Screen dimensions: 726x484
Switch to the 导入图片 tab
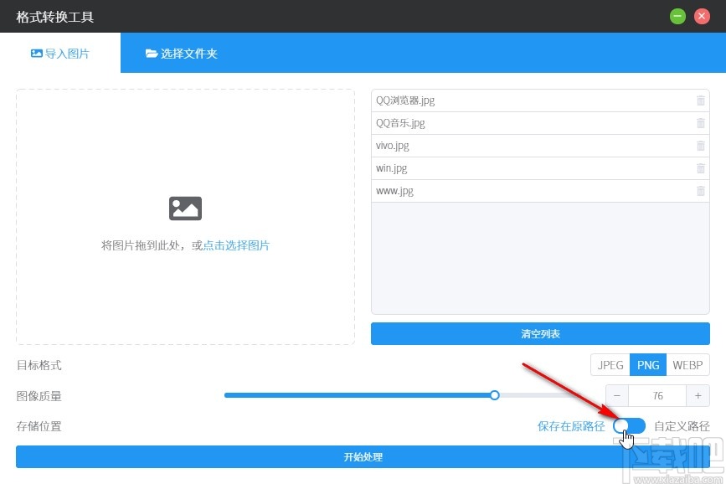(60, 52)
